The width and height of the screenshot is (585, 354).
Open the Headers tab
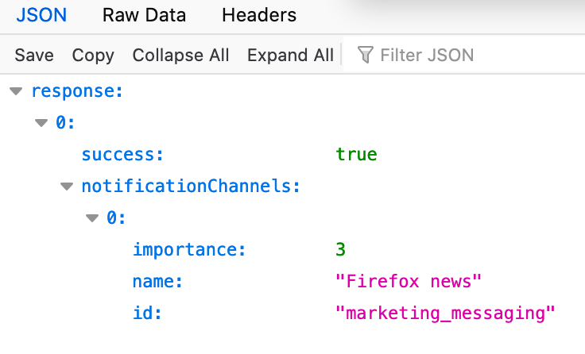coord(259,15)
